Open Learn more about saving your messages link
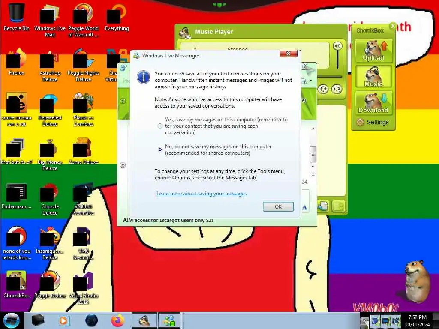Screen dimensions: 439x329 201,194
